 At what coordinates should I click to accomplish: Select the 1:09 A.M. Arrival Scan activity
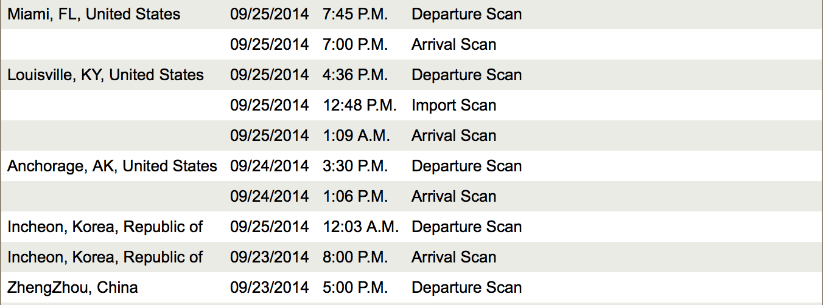pyautogui.click(x=454, y=135)
